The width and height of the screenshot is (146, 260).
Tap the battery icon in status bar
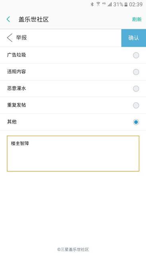[126, 4]
